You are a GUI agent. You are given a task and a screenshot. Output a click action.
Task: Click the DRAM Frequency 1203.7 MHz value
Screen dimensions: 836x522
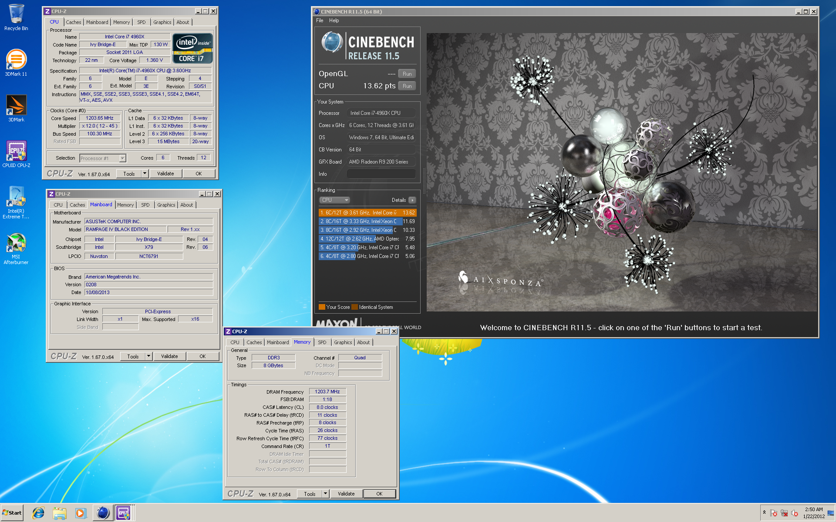(x=327, y=391)
